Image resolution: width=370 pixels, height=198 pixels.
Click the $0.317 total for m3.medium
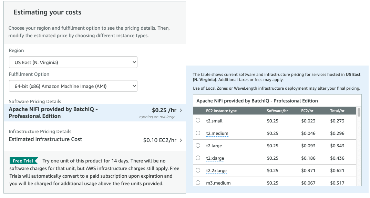tap(337, 183)
